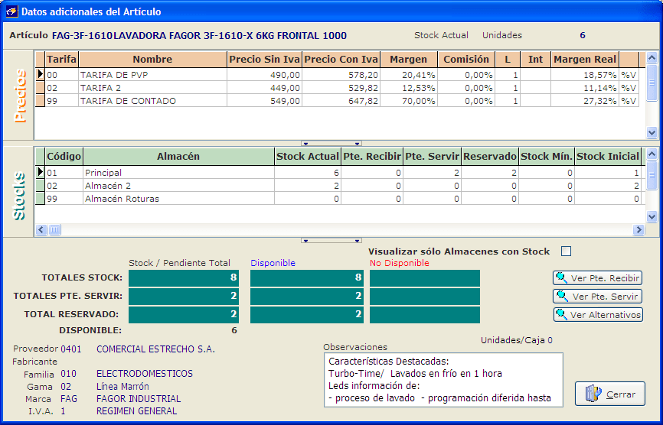The image size is (663, 425).
Task: Click the magnifier icon on Ver Pte. Recibir
Action: (x=563, y=278)
